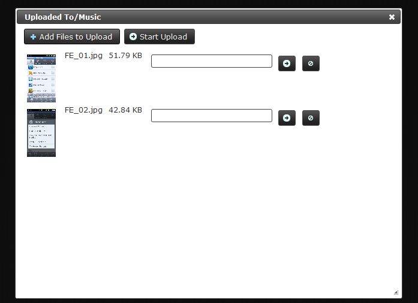418x303 pixels.
Task: Click the plus icon on Add Files
Action: [34, 37]
